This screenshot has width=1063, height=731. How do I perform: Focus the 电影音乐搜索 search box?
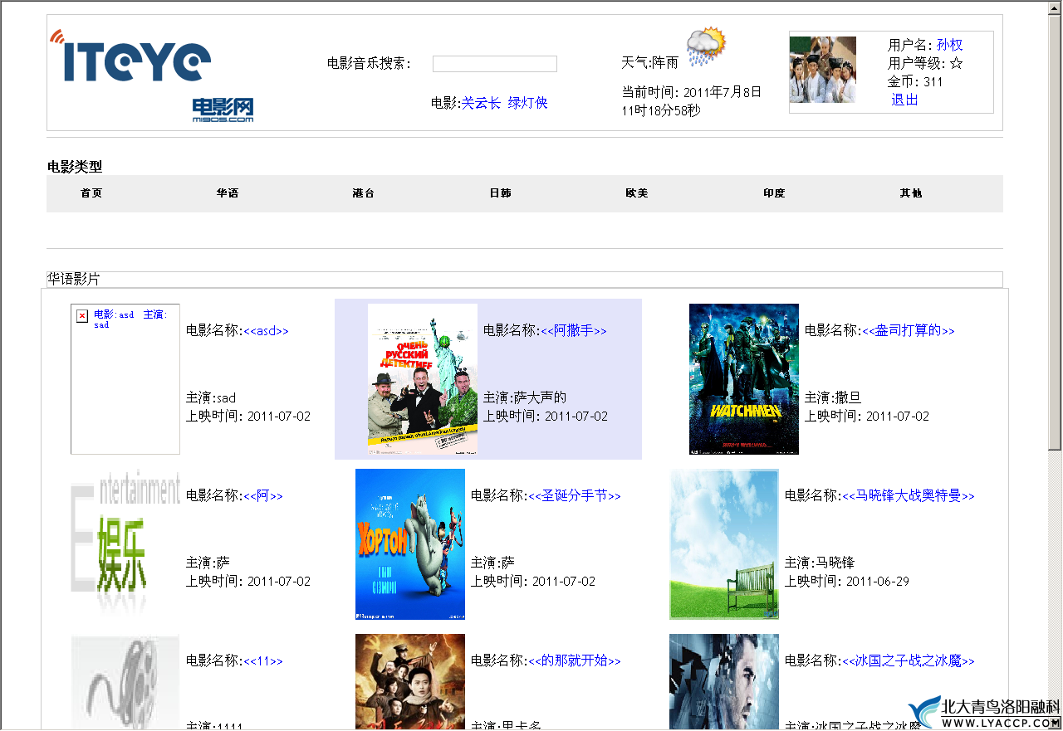494,64
